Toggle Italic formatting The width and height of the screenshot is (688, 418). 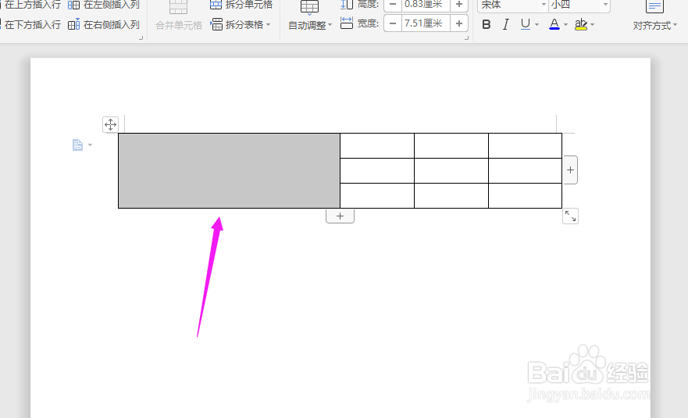506,24
